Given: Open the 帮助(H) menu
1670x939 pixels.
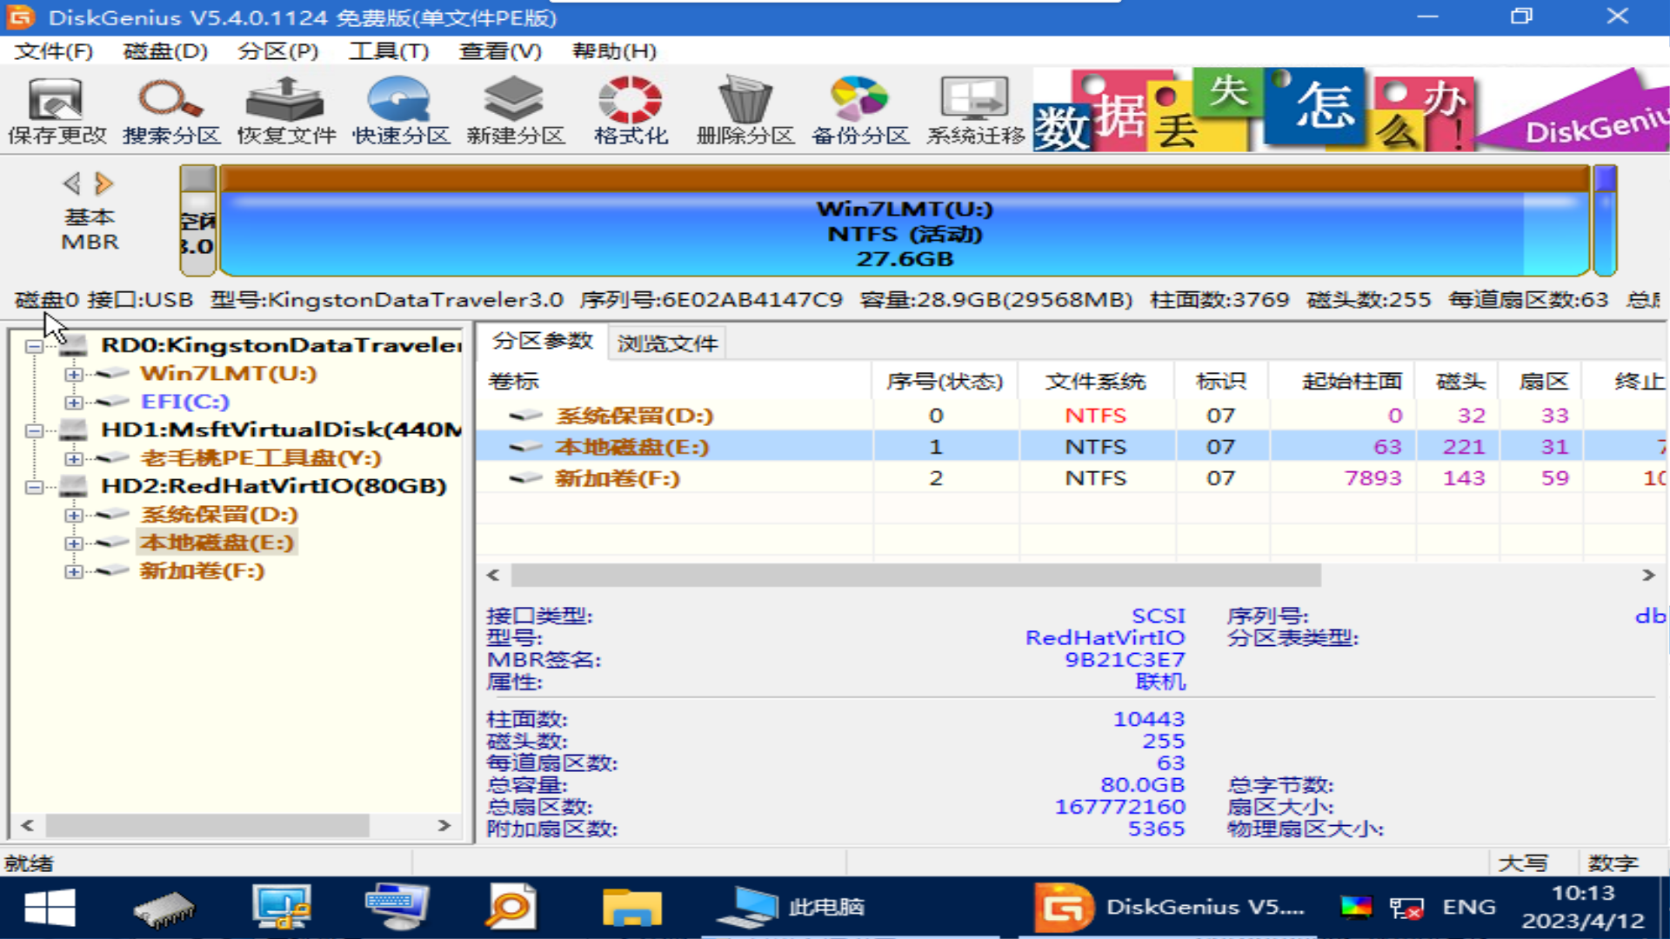Looking at the screenshot, I should (614, 51).
